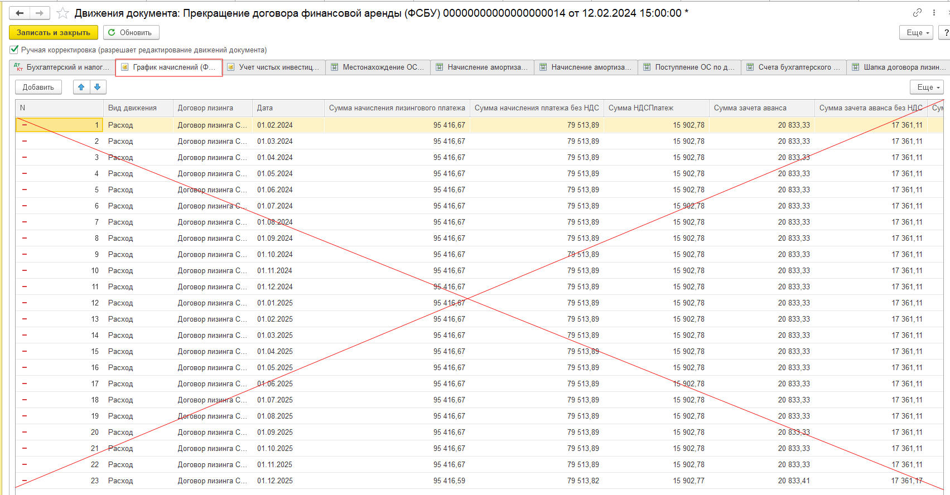Open the Шапка договора лизинга tab
Screen dimensions: 950x495
(899, 67)
